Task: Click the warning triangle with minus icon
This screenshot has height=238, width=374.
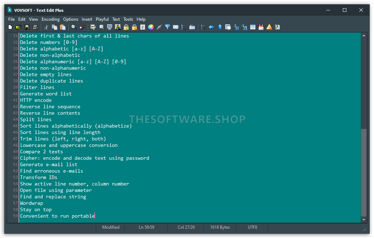Action: click(x=269, y=27)
